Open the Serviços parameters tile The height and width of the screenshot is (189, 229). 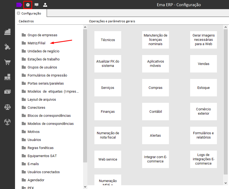coord(108,88)
